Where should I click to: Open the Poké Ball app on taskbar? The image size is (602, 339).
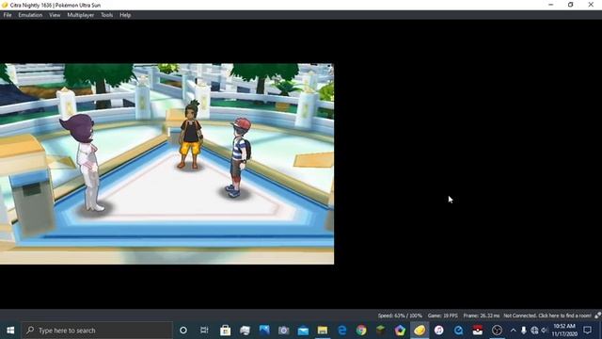(x=478, y=331)
